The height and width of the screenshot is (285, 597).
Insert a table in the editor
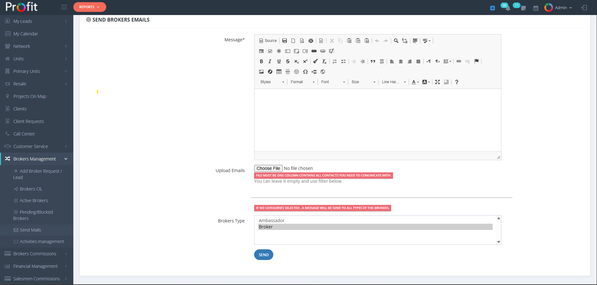279,72
